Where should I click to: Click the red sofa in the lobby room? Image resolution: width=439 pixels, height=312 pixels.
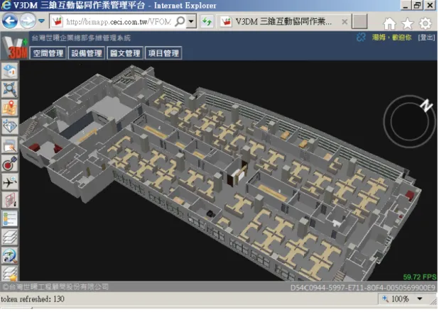point(34,147)
